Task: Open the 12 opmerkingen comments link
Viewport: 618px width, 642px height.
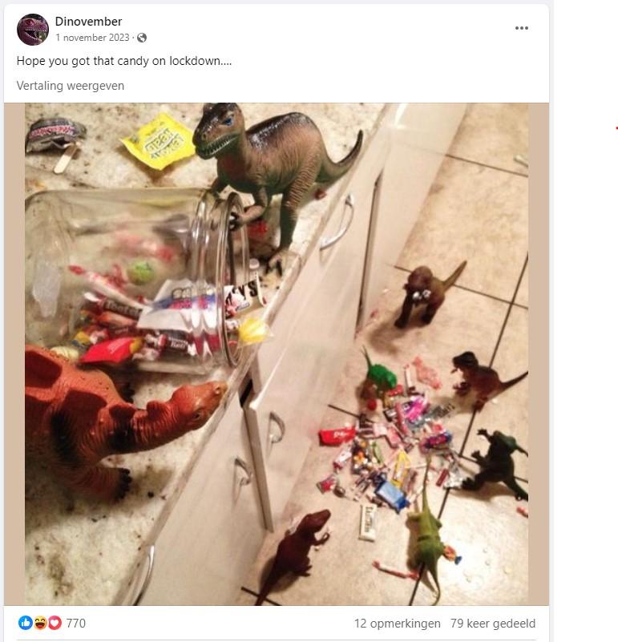Action: pyautogui.click(x=397, y=623)
